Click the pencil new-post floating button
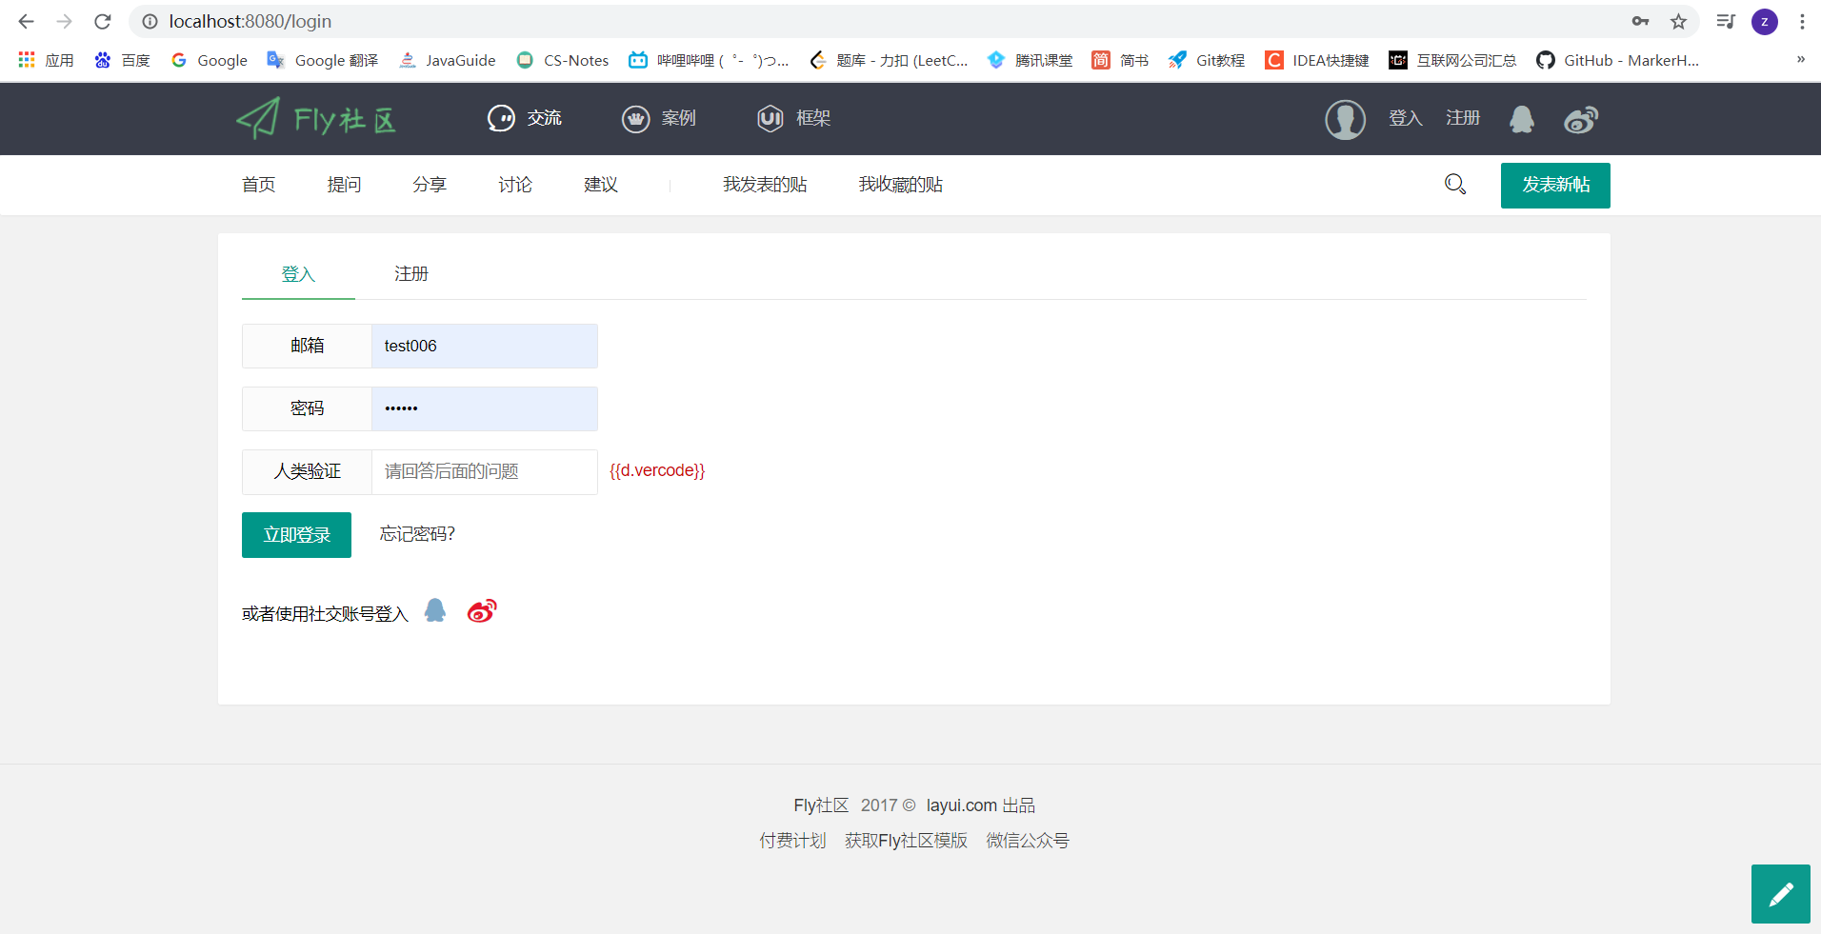Viewport: 1821px width, 934px height. (1779, 893)
